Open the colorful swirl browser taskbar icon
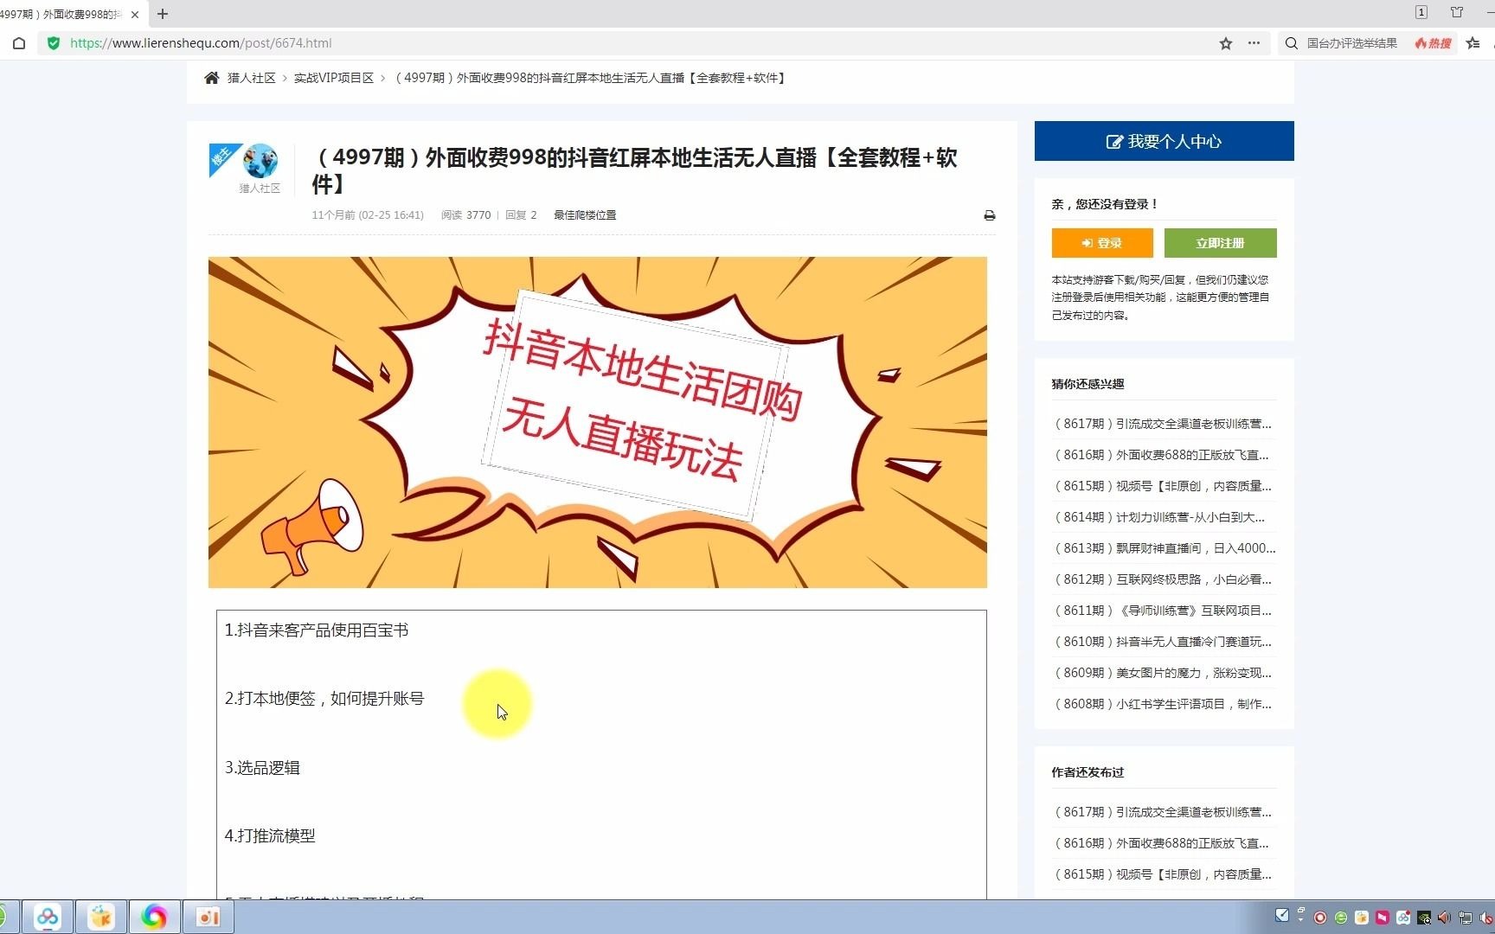This screenshot has width=1495, height=934. pos(155,917)
